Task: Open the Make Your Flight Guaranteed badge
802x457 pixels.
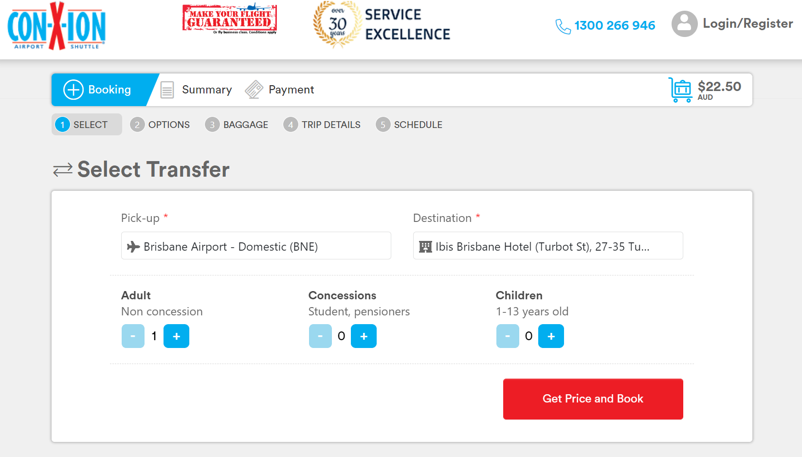Action: tap(230, 19)
